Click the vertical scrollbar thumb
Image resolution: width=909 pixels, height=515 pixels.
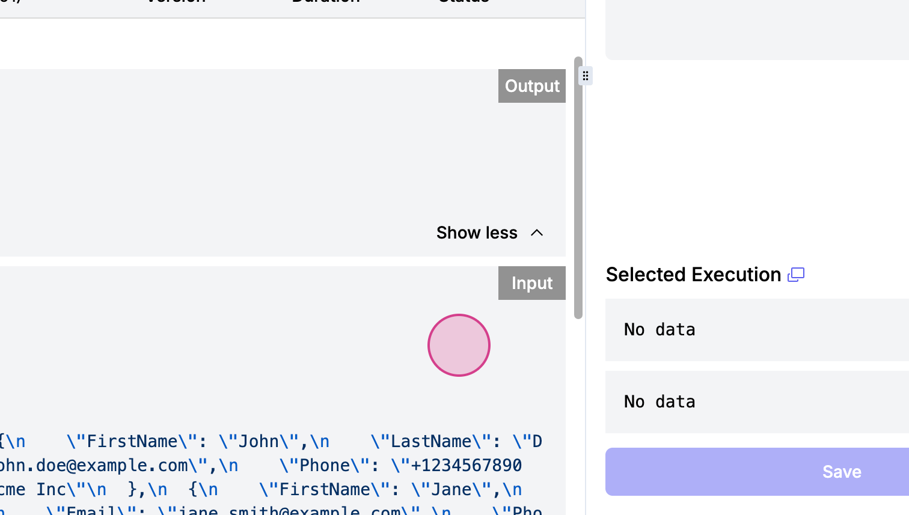click(x=578, y=187)
